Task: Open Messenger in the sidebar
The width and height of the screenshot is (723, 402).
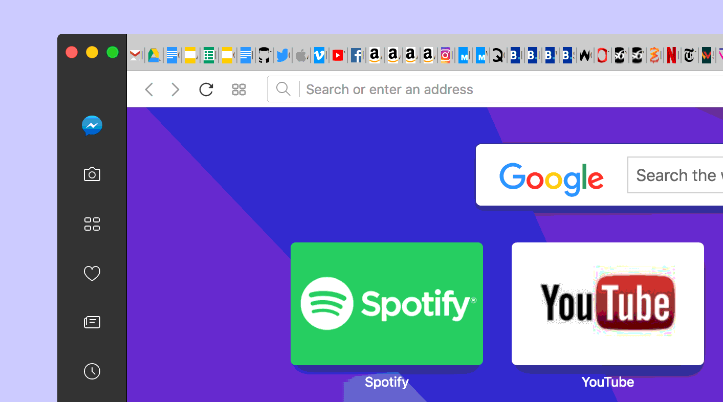Action: (x=92, y=125)
